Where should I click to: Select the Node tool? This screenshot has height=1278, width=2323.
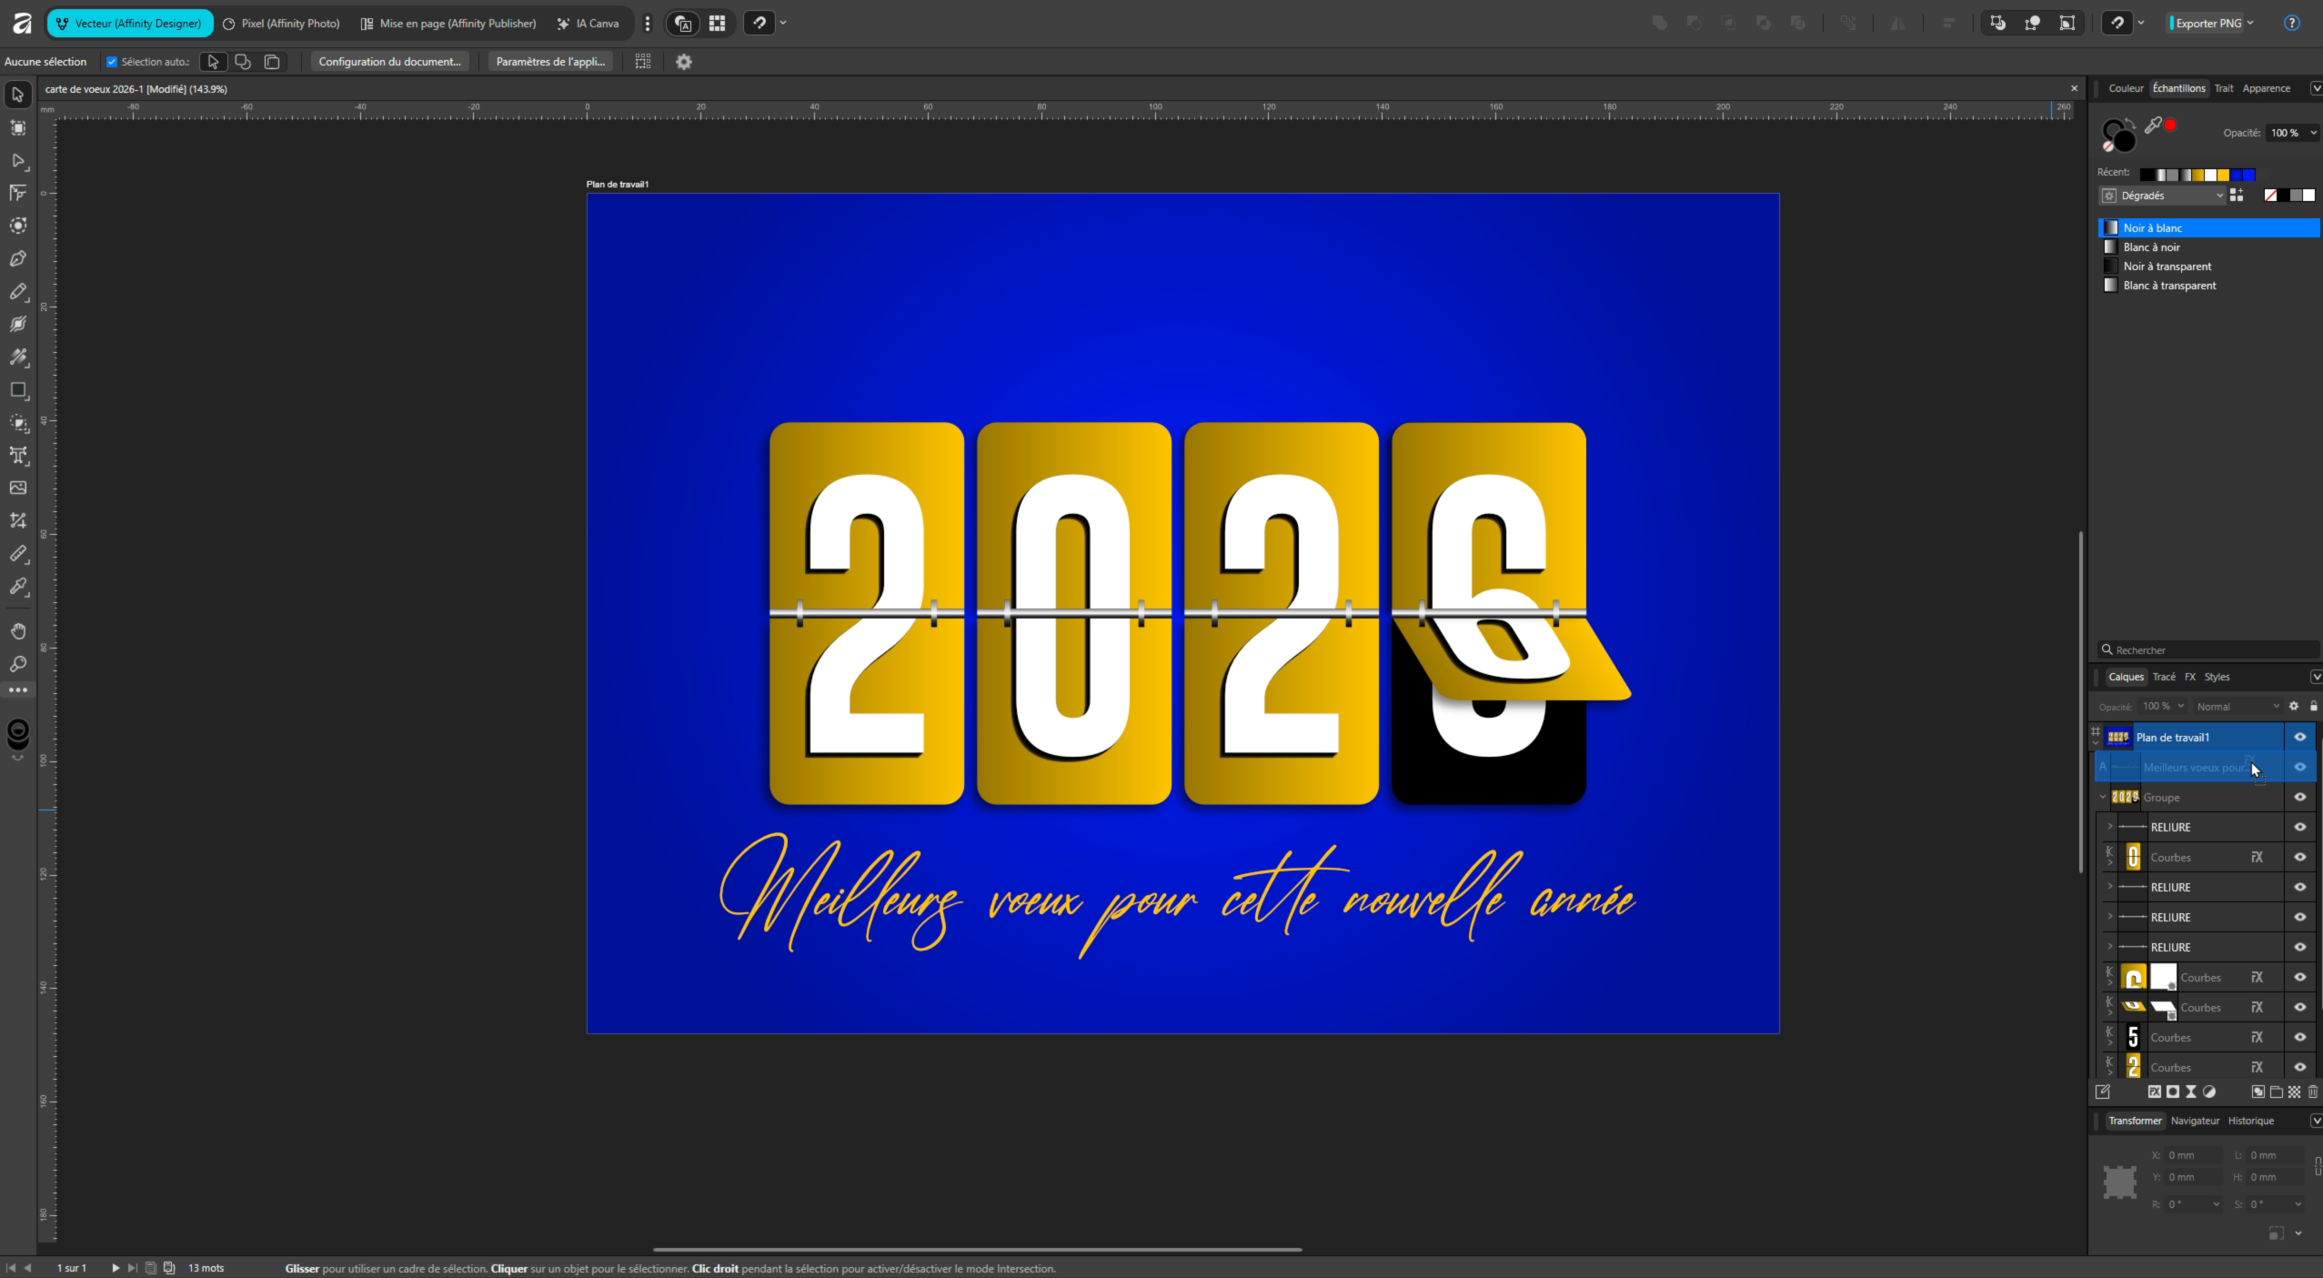(18, 161)
